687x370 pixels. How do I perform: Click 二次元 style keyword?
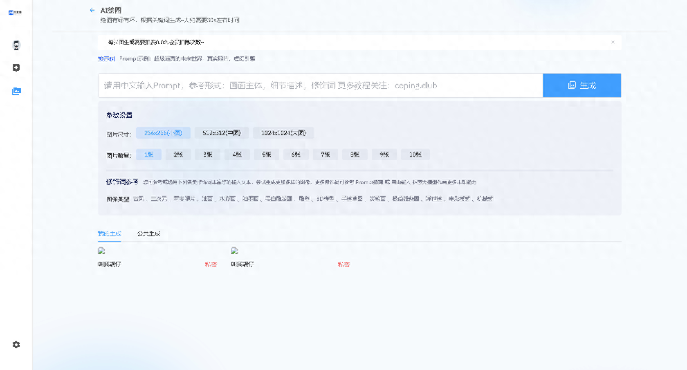(x=159, y=199)
